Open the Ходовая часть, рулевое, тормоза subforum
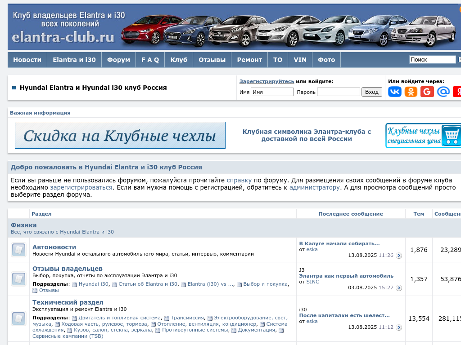Viewport: 461px width, 345px height. pos(104,324)
